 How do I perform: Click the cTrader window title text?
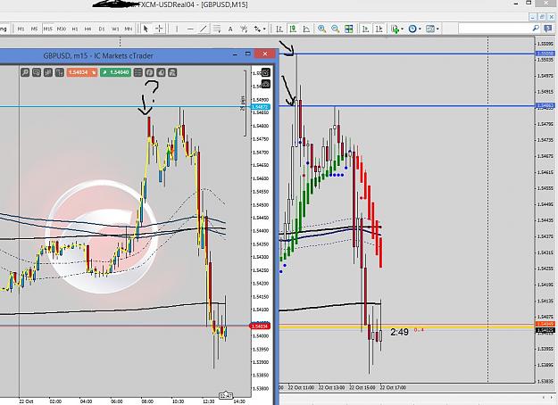tap(98, 56)
